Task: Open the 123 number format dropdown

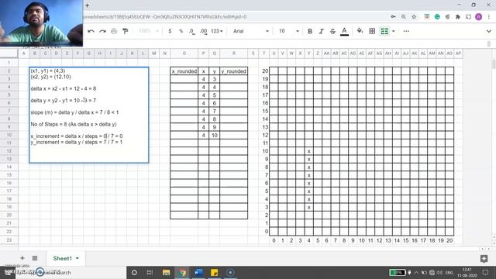Action: click(217, 31)
